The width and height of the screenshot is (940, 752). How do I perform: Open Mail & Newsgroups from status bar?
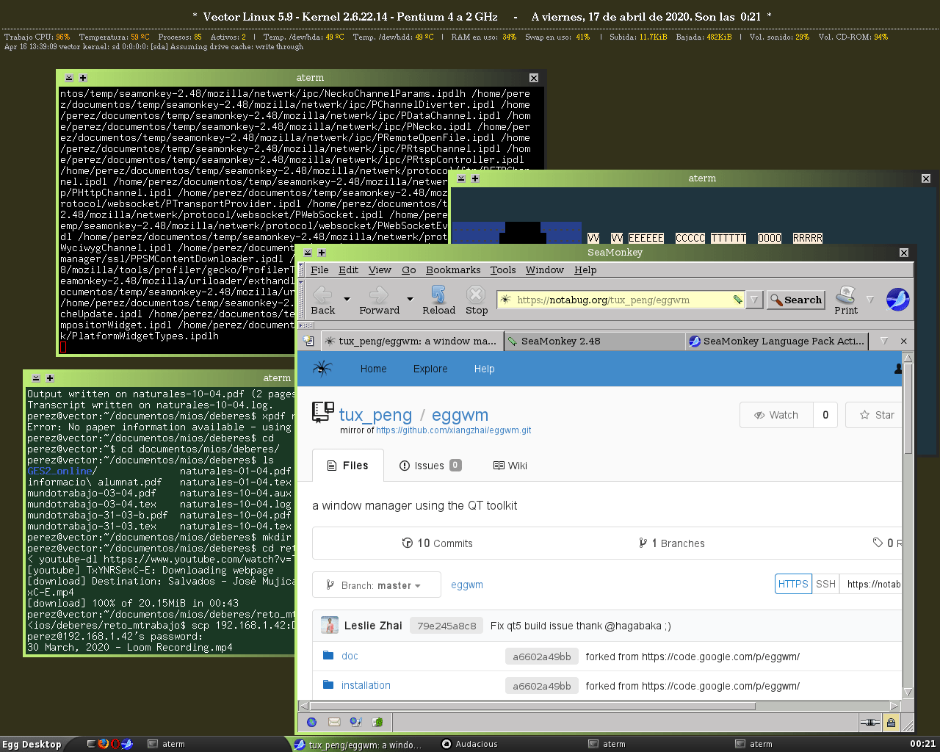click(334, 723)
